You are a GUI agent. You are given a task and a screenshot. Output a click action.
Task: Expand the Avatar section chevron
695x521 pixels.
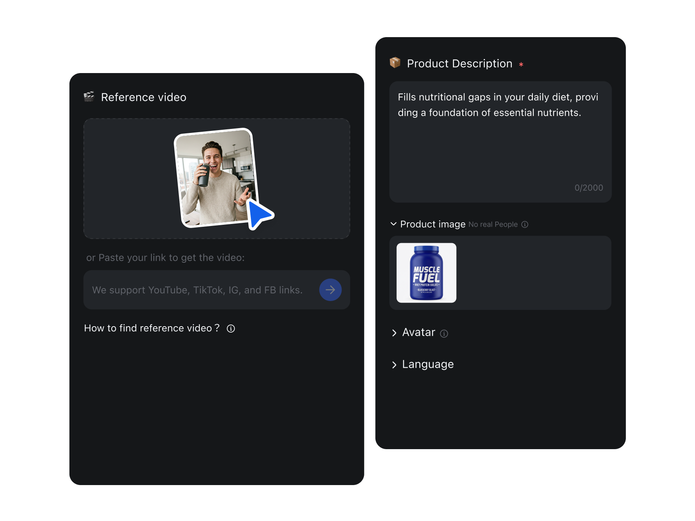point(394,333)
